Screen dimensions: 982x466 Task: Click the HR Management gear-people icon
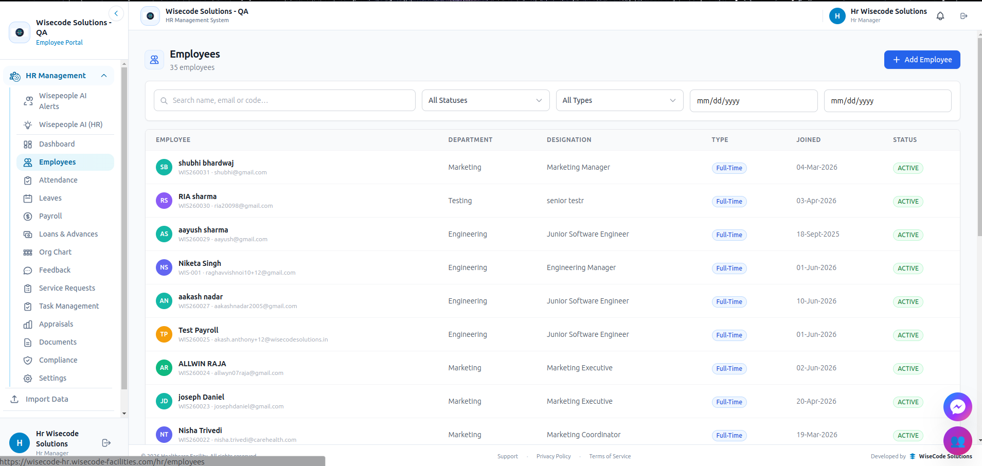coord(15,76)
